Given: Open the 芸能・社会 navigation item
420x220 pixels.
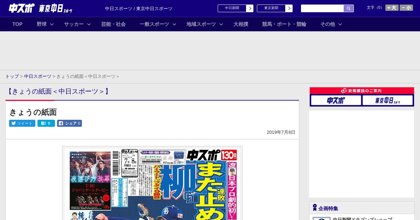Looking at the screenshot, I should point(113,24).
